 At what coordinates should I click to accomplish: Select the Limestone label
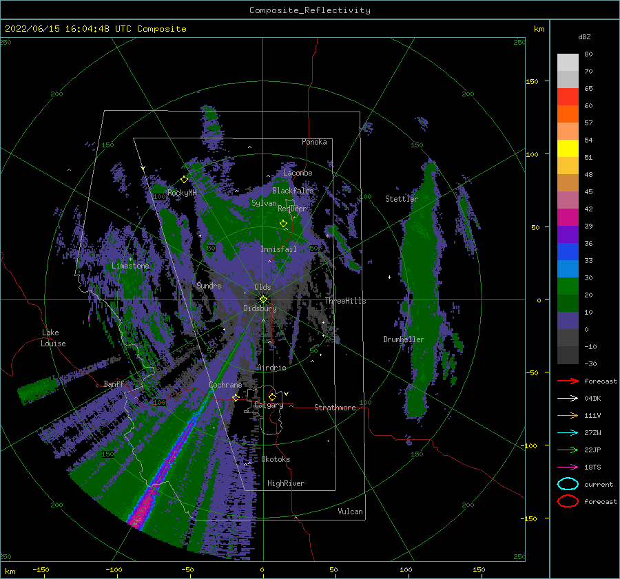click(130, 266)
